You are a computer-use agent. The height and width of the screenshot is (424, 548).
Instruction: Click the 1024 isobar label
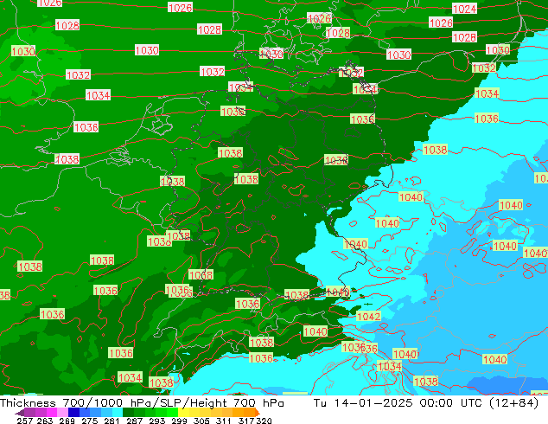464,9
